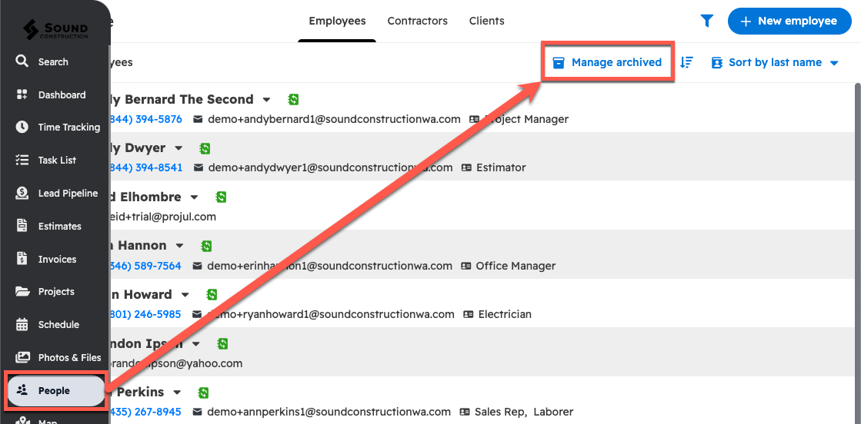
Task: Expand the dropdown arrow next to Hannon
Action: (x=180, y=246)
